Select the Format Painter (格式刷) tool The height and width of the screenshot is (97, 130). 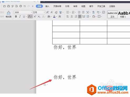8,14
